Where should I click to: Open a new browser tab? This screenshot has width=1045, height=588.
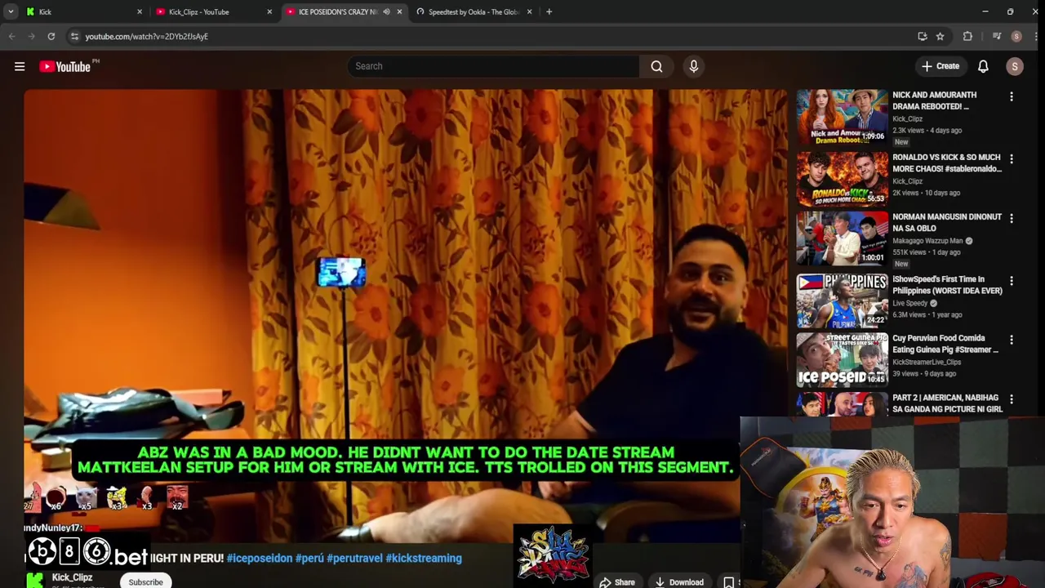pos(549,11)
